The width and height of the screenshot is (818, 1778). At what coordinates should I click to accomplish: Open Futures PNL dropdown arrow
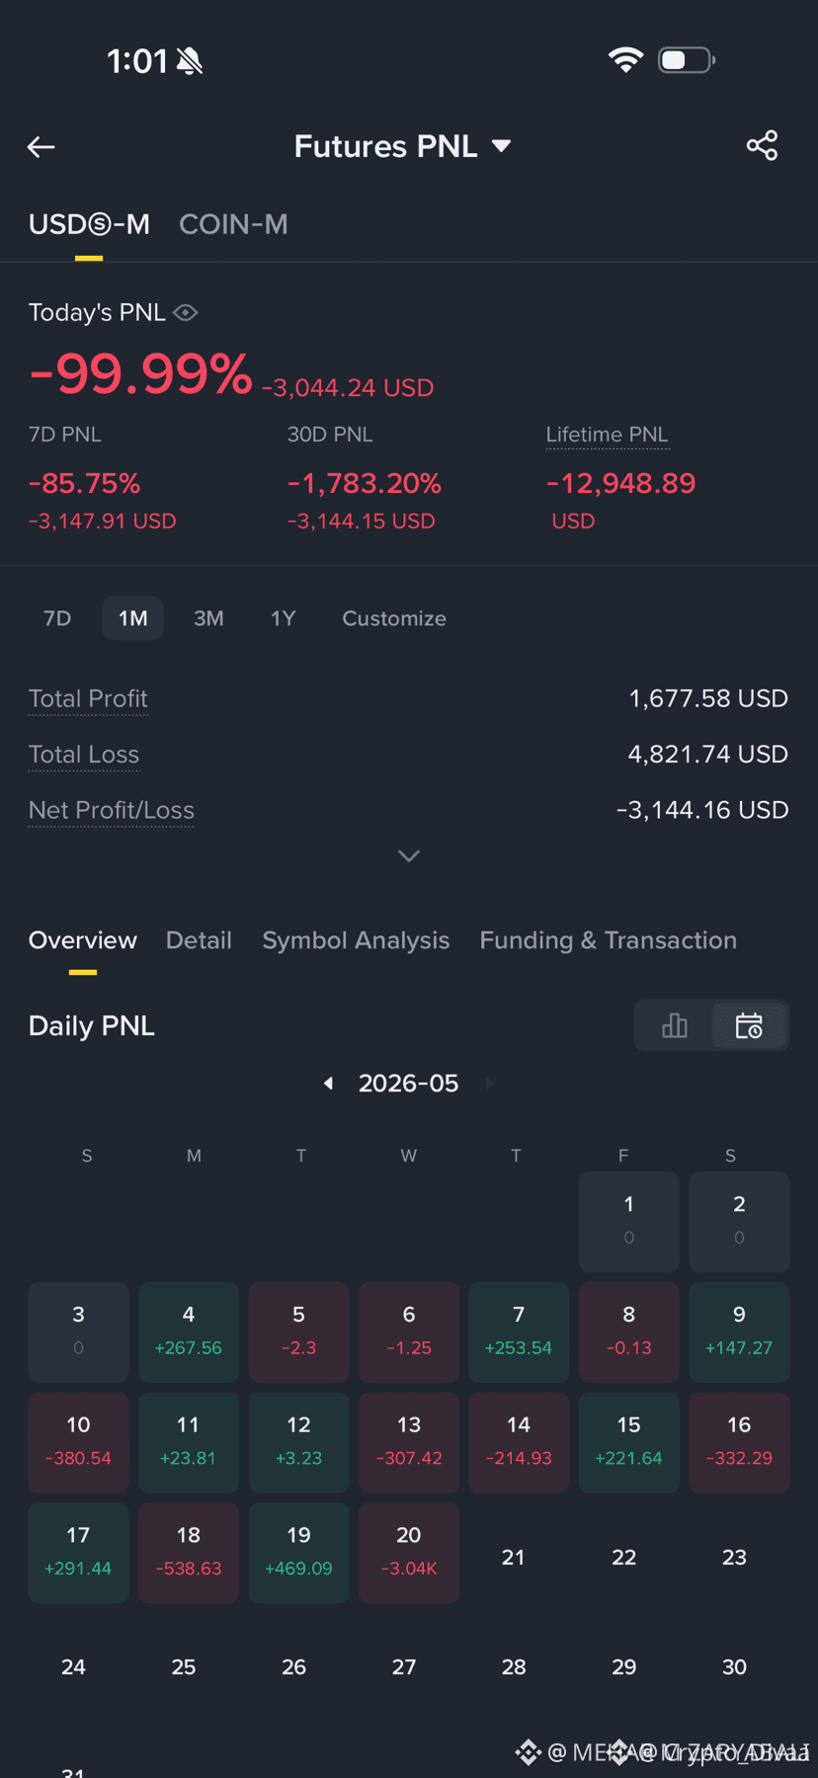[x=502, y=146]
